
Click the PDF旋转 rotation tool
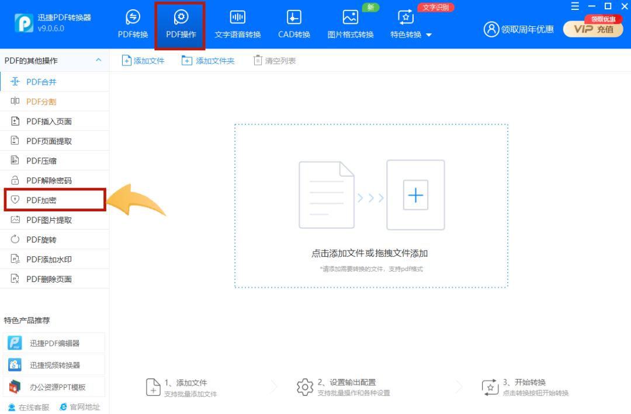[36, 239]
